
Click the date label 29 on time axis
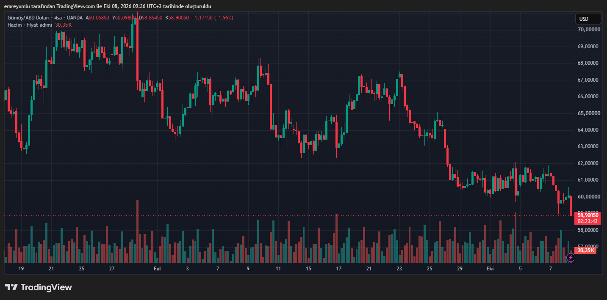(x=460, y=269)
